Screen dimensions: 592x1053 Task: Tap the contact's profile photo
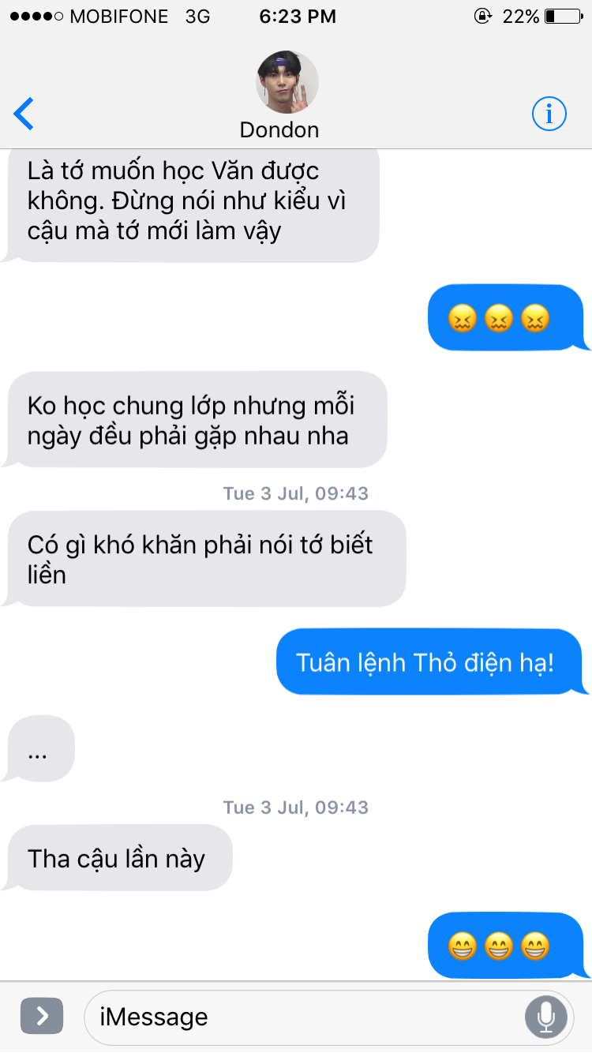click(287, 82)
